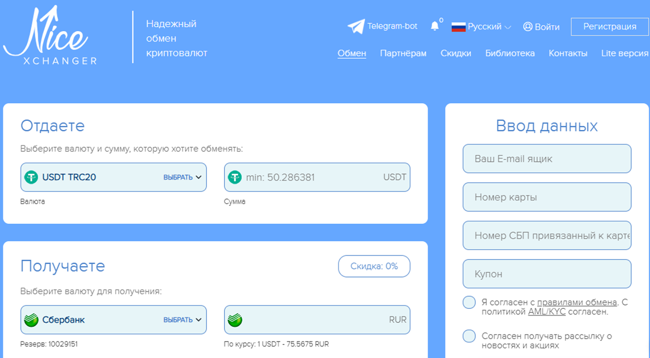The height and width of the screenshot is (358, 650).
Task: Open the Контакты menu item
Action: click(x=568, y=53)
